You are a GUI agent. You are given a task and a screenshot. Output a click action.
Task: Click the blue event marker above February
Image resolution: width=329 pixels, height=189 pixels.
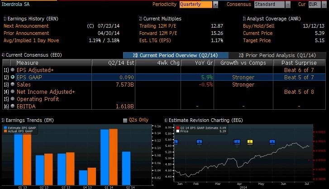199,142
